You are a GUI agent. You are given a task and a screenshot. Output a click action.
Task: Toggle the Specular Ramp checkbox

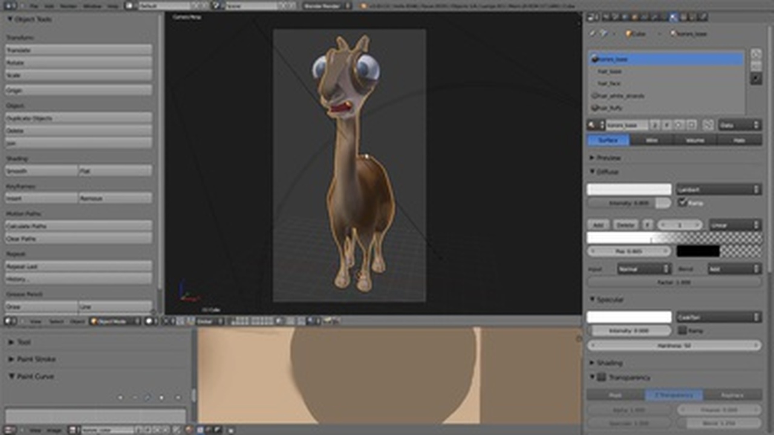click(x=683, y=330)
